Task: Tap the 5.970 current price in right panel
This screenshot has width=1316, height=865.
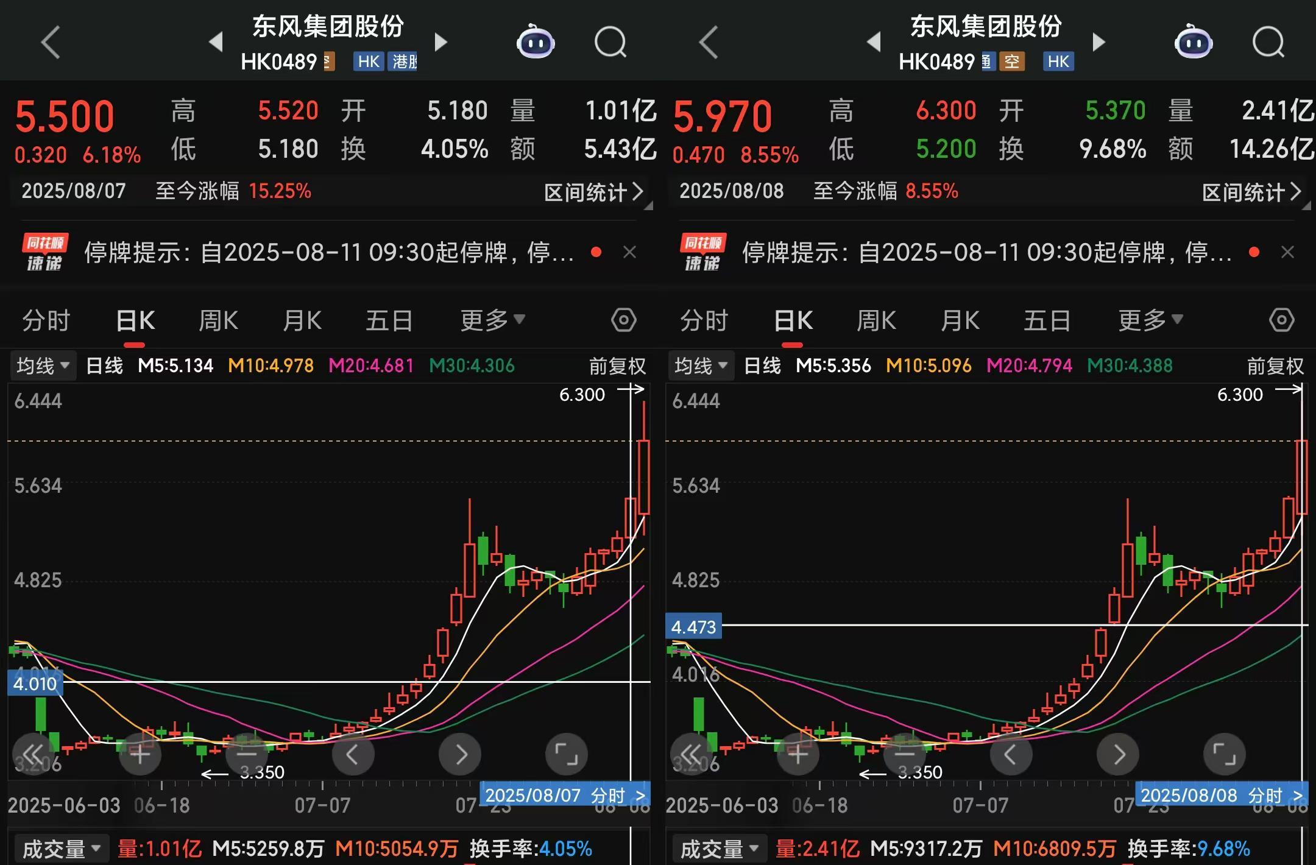Action: [x=723, y=116]
